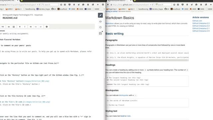Image resolution: width=213 pixels, height=120 pixels.
Task: Open bookmarks list icon in the left browser window
Action: (x=65, y=5)
